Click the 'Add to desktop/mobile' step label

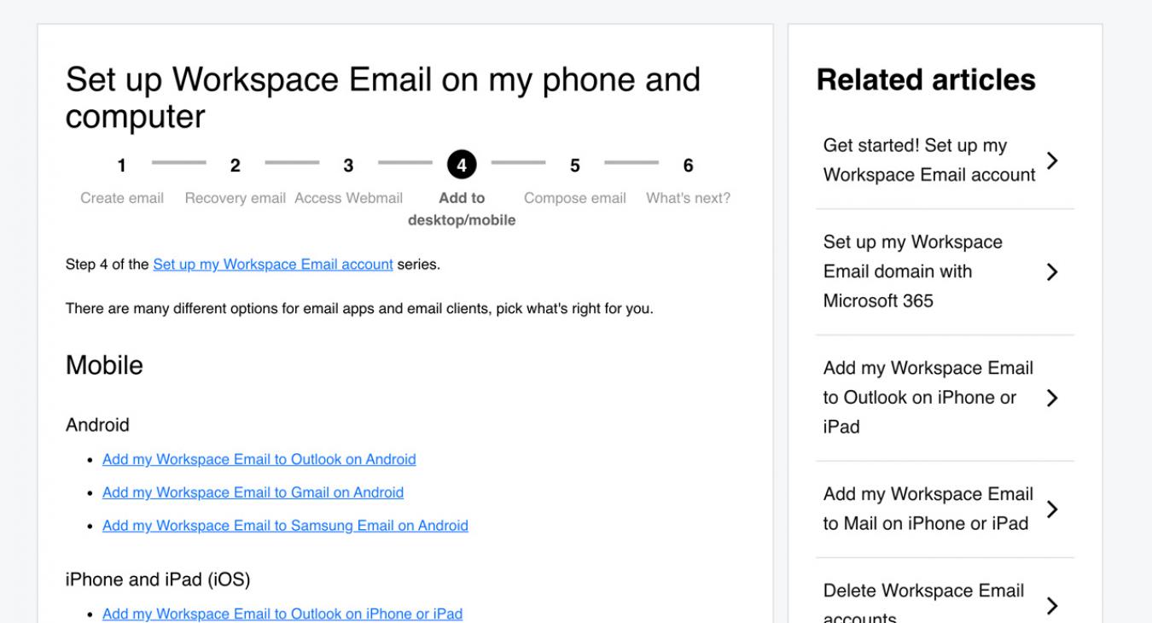pyautogui.click(x=461, y=208)
